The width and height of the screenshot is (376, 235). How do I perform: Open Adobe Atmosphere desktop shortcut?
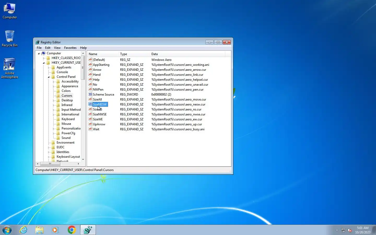click(10, 68)
